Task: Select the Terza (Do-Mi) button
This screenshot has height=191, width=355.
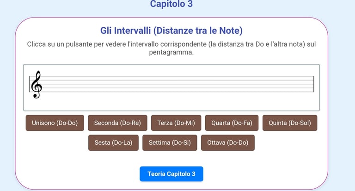Action: [176, 123]
